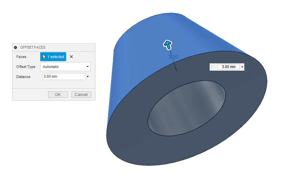Activate the Faces '1 selected' selector
Image resolution: width=282 pixels, height=179 pixels.
tap(53, 57)
